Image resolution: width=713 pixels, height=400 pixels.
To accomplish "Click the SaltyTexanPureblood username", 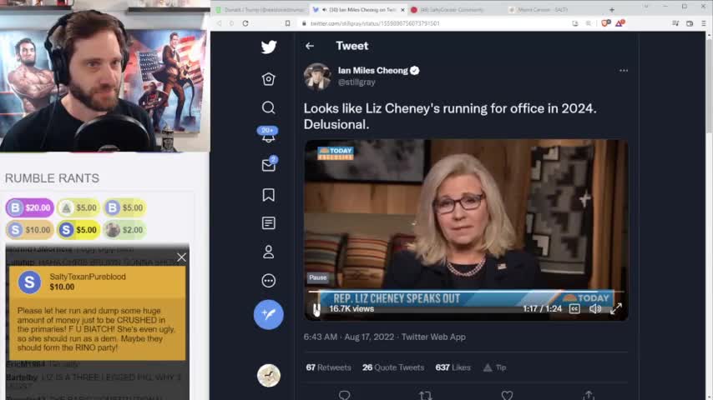I will (x=88, y=277).
